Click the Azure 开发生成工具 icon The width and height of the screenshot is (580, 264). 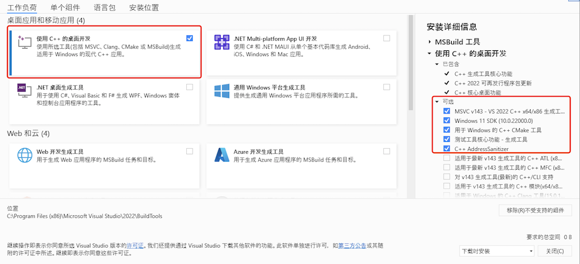(x=222, y=155)
